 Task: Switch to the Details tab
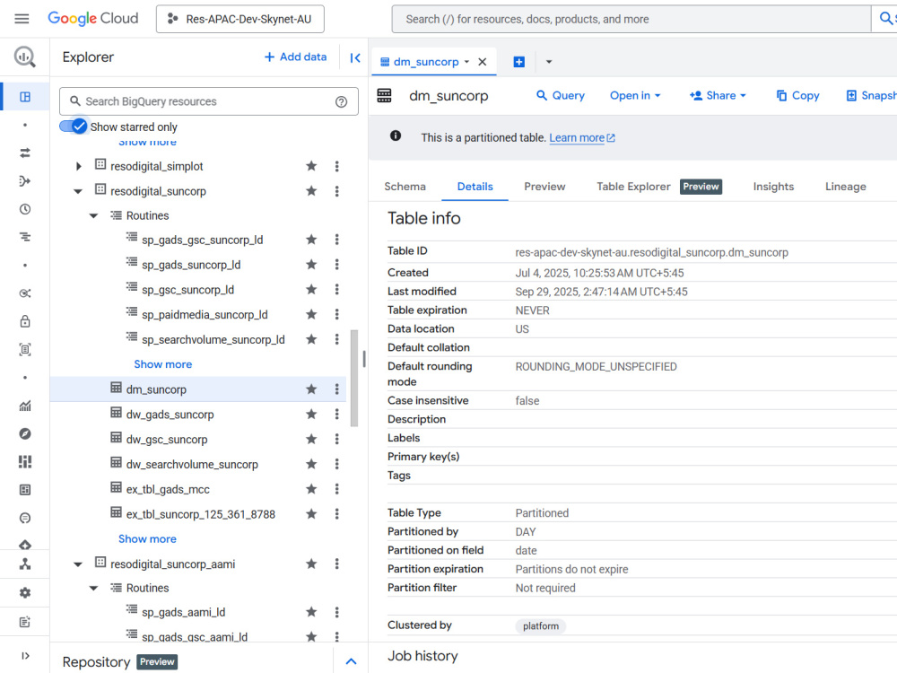tap(475, 187)
